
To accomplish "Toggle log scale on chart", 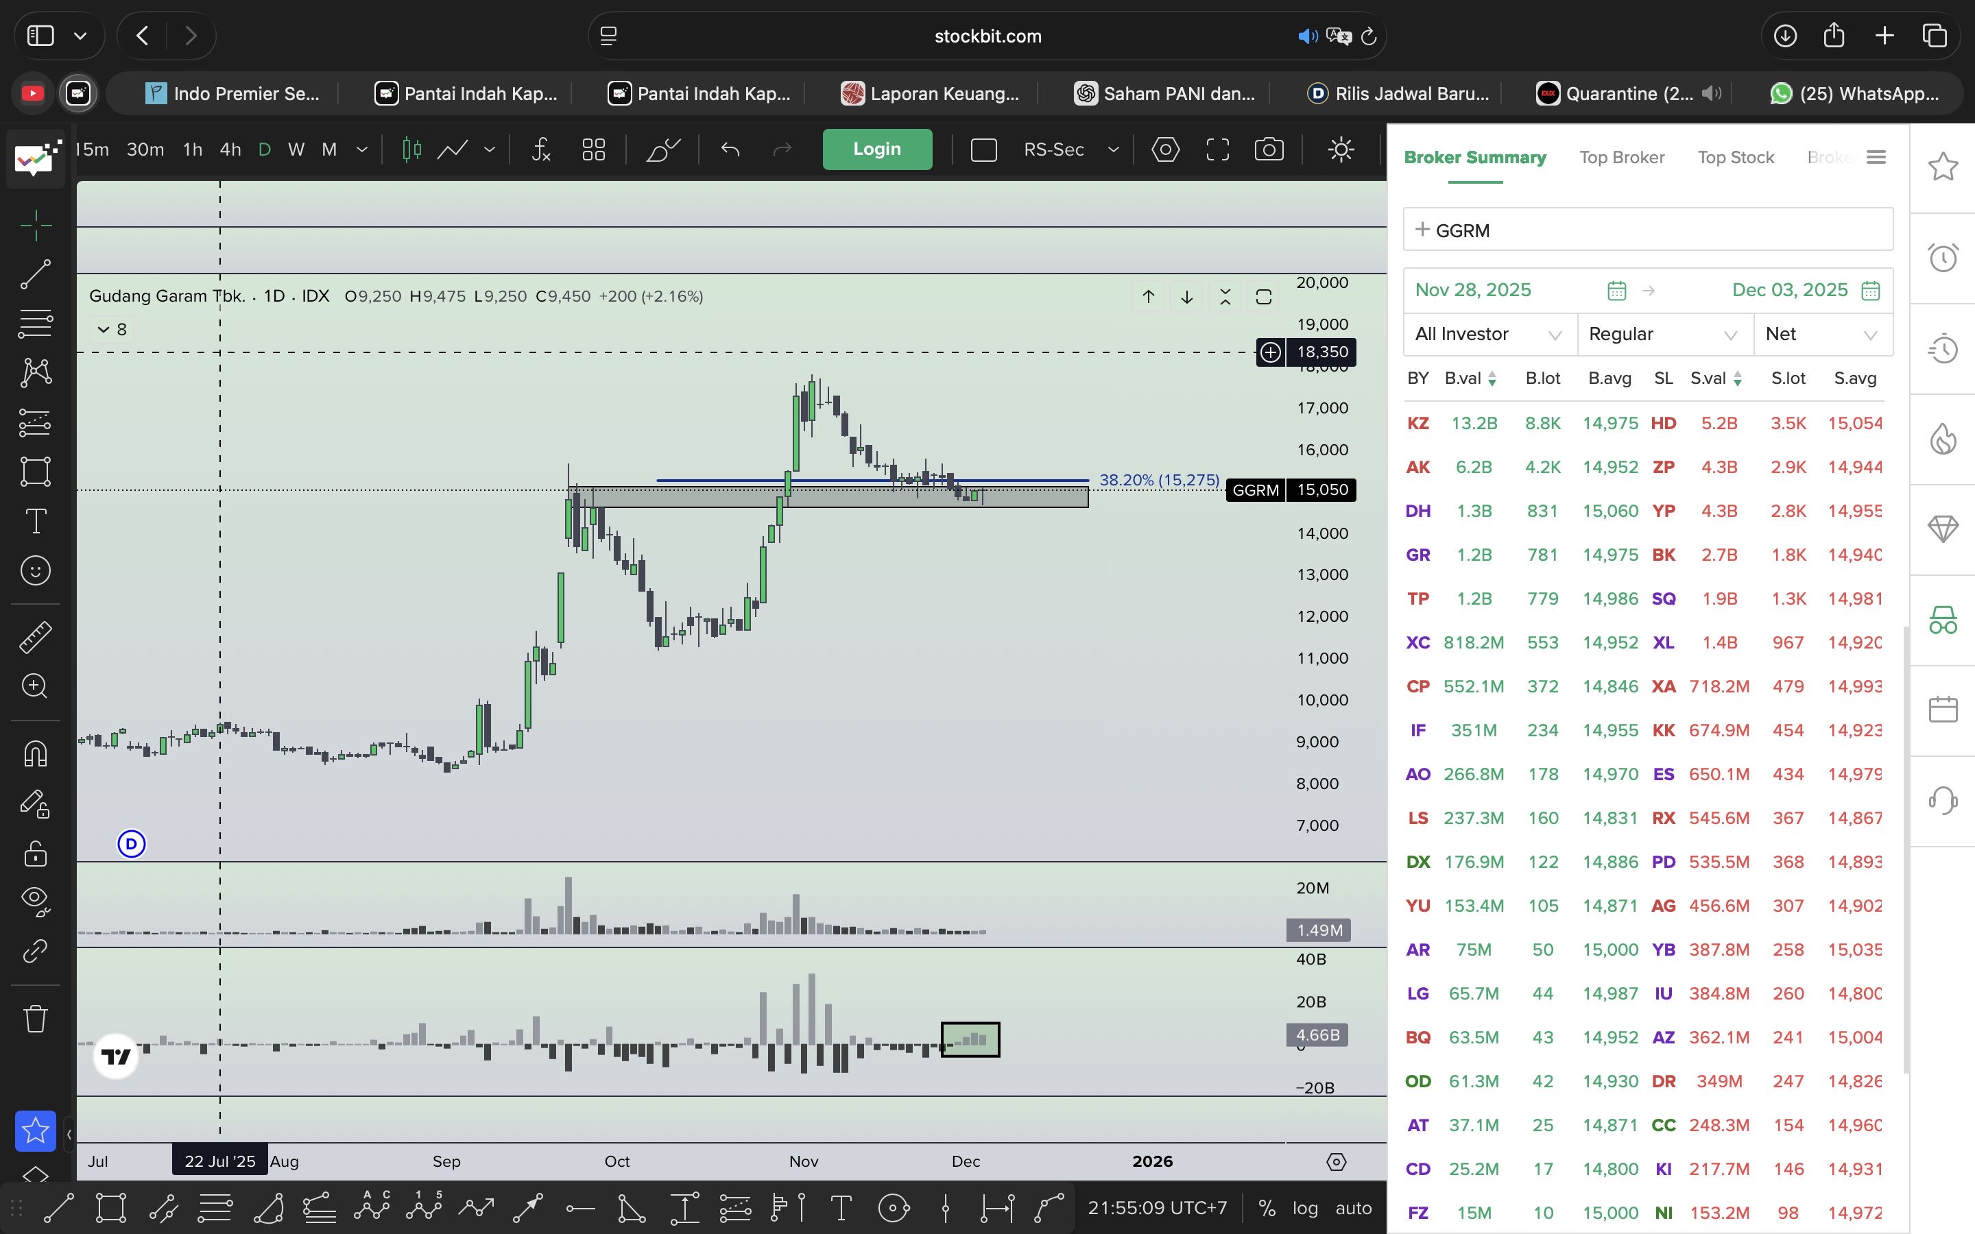I will 1304,1208.
